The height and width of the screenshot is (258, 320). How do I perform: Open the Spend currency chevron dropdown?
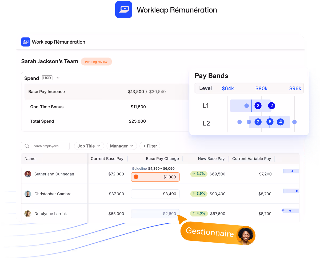pyautogui.click(x=58, y=78)
